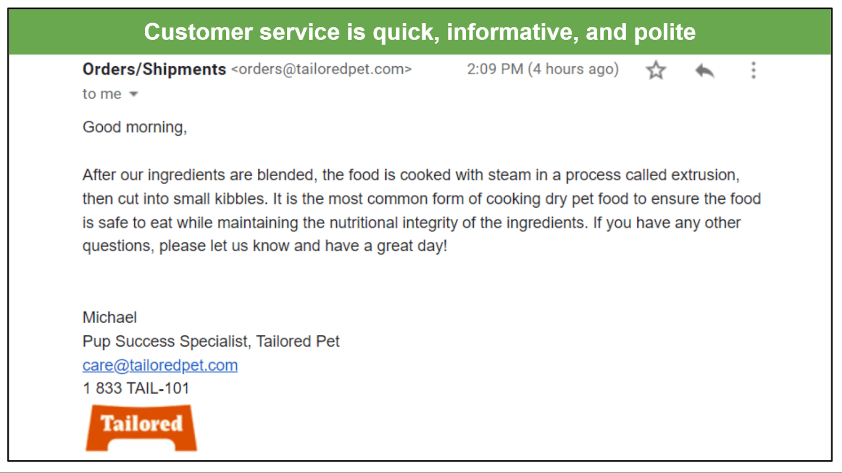Click the 'Good morning,' greeting line
This screenshot has height=473, width=842.
[x=135, y=127]
